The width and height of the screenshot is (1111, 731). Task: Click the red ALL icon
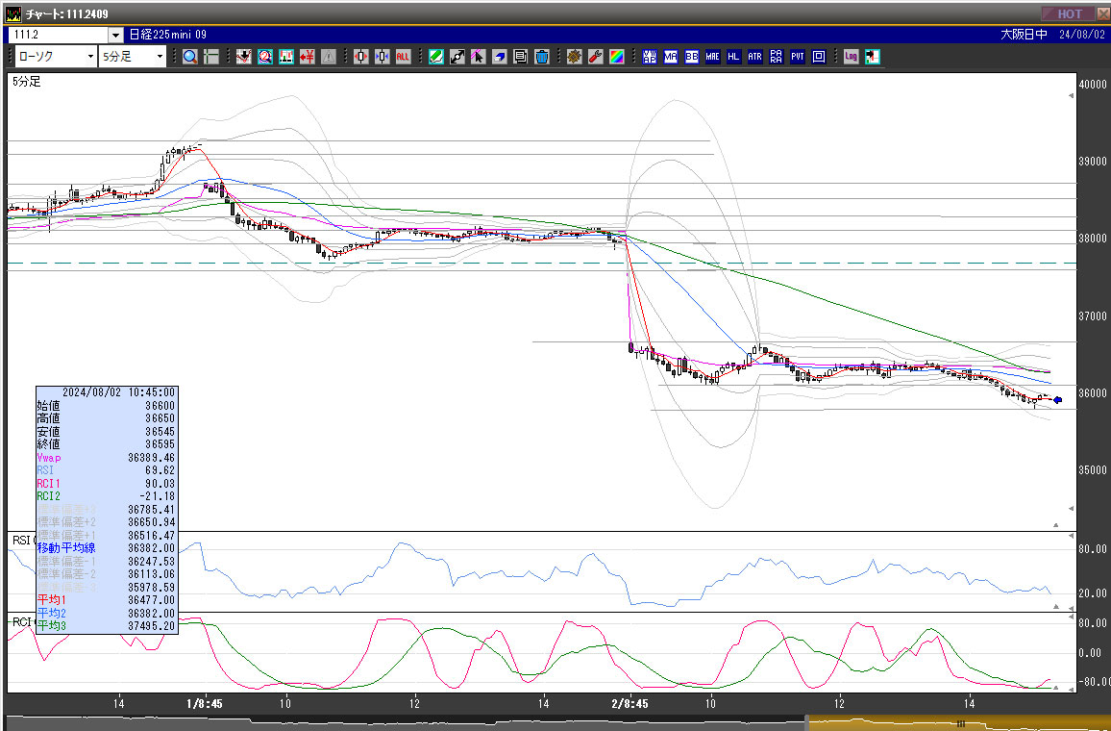(x=403, y=57)
